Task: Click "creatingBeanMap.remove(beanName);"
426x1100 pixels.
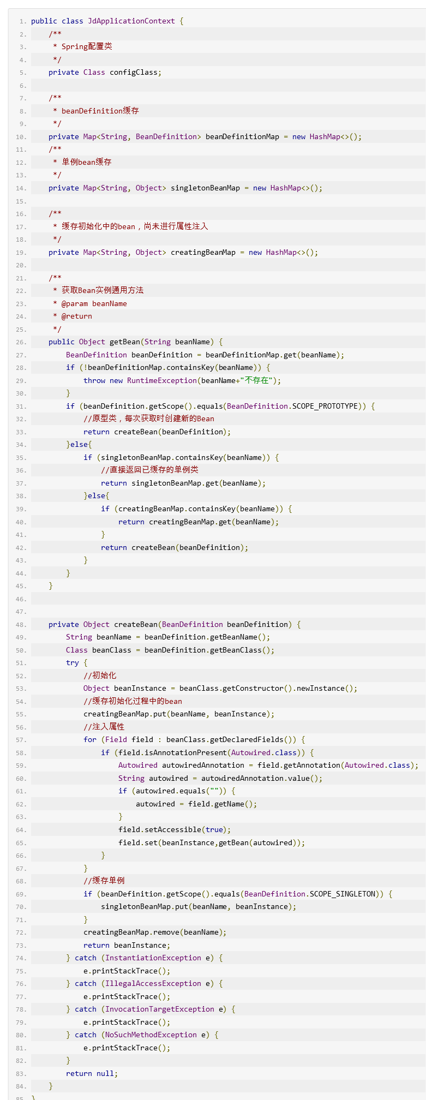Action: [x=155, y=932]
